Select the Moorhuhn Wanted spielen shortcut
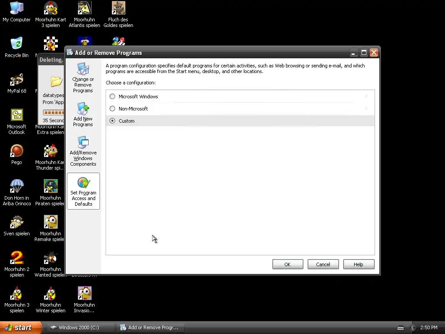This screenshot has height=334, width=445. [x=50, y=264]
